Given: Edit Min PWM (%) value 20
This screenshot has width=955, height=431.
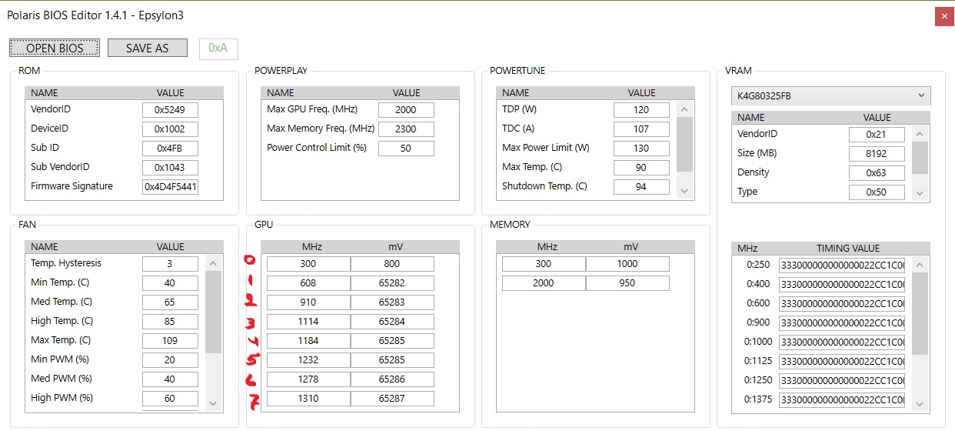Looking at the screenshot, I should click(170, 359).
